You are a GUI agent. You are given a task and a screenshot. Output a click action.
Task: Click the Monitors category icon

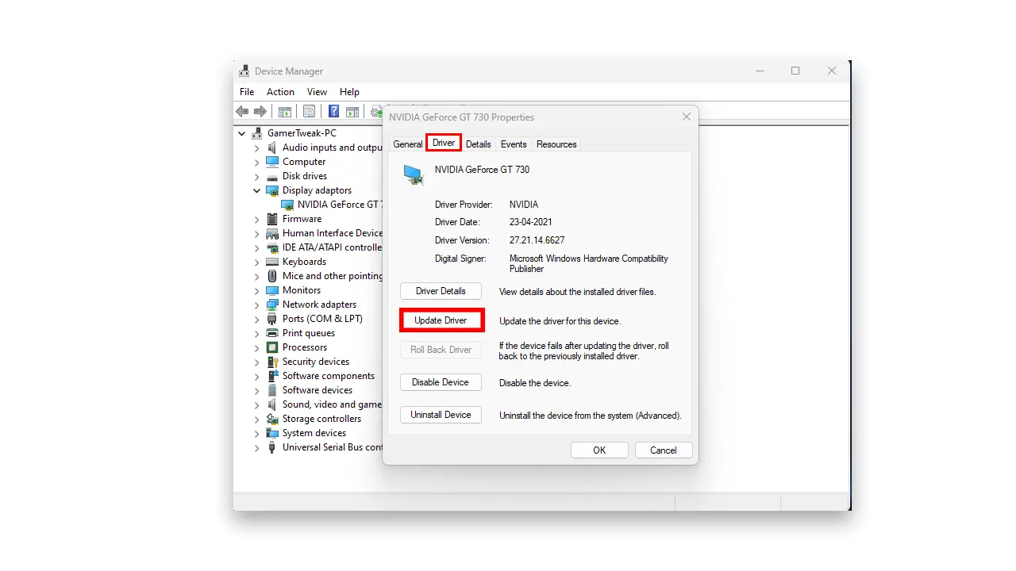point(272,290)
